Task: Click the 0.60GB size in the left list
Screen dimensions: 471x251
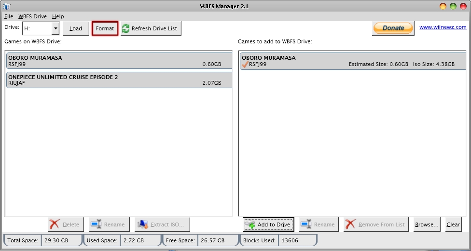Action: pos(212,64)
